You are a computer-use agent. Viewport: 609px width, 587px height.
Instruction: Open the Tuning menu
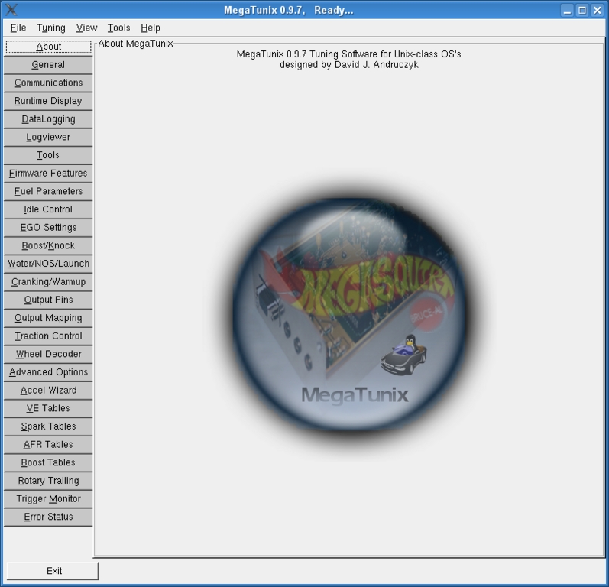(x=51, y=28)
